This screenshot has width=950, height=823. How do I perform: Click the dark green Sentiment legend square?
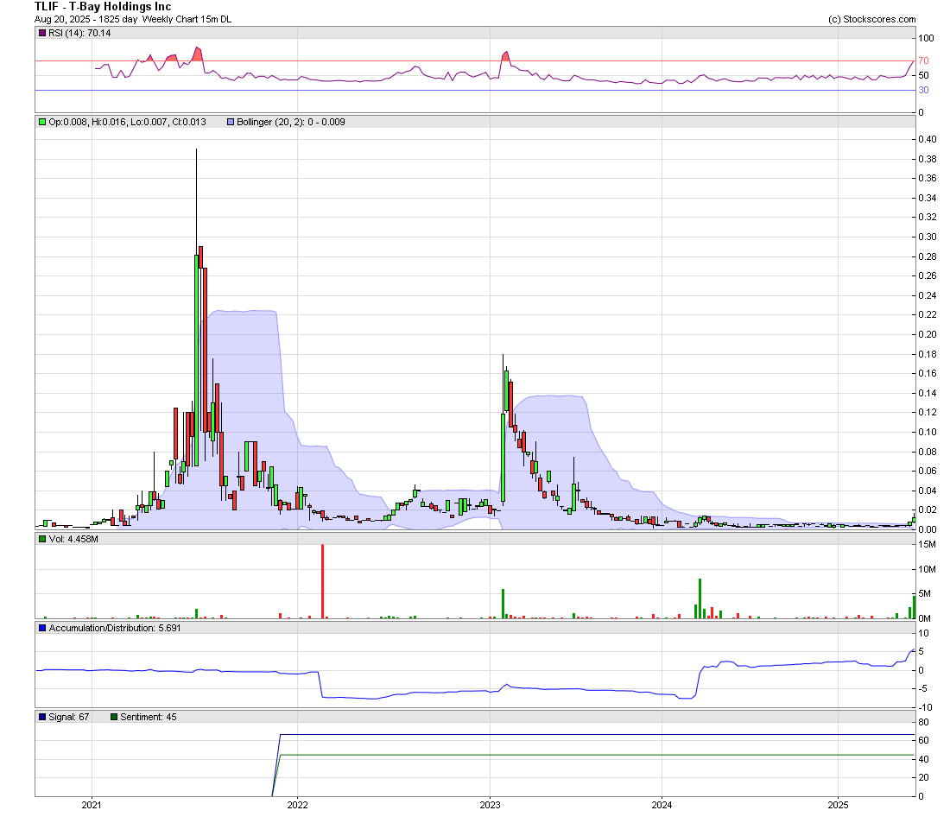[x=114, y=717]
